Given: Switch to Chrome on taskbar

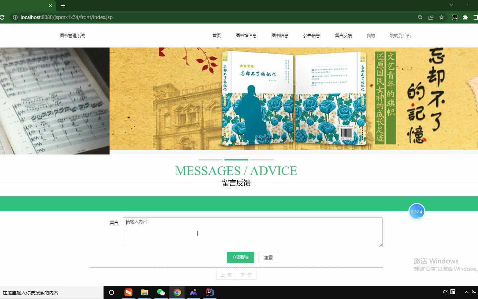Looking at the screenshot, I should click(x=177, y=292).
